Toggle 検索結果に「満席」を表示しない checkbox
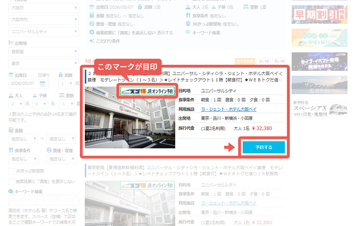 click(x=12, y=182)
